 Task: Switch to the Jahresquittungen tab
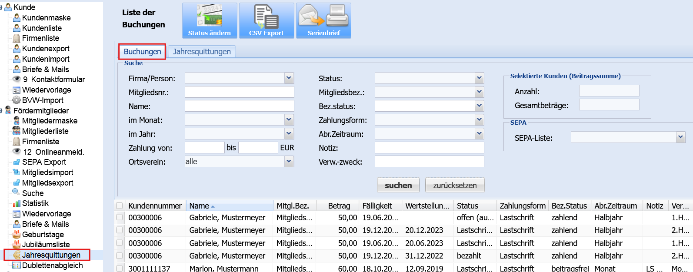coord(202,52)
